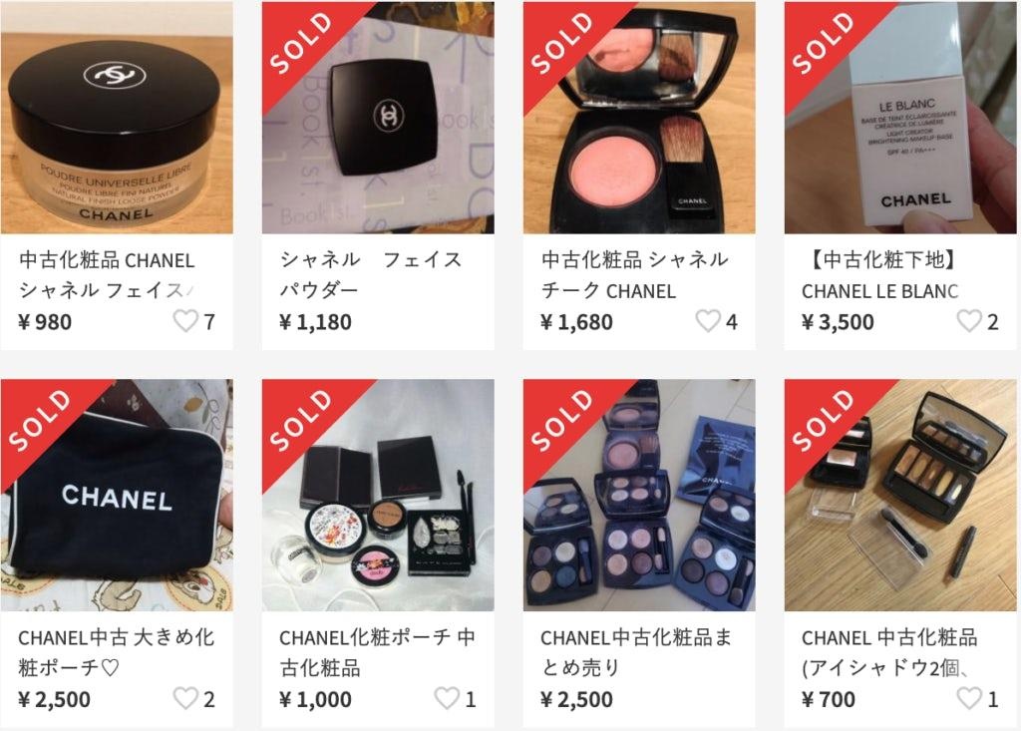Click SOLD ribbon on eyeshadow bundle listing
This screenshot has height=731, width=1021.
tap(562, 420)
